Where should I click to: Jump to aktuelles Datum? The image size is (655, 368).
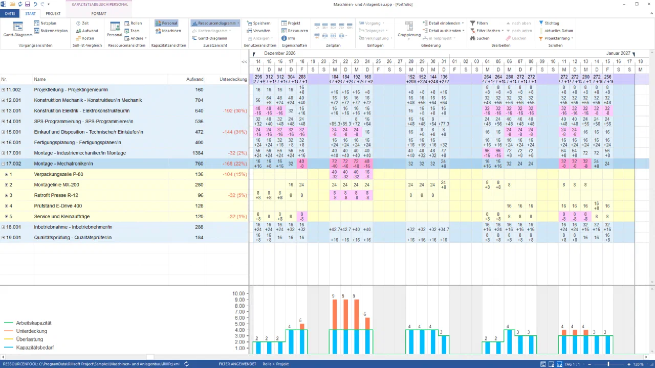click(x=556, y=31)
